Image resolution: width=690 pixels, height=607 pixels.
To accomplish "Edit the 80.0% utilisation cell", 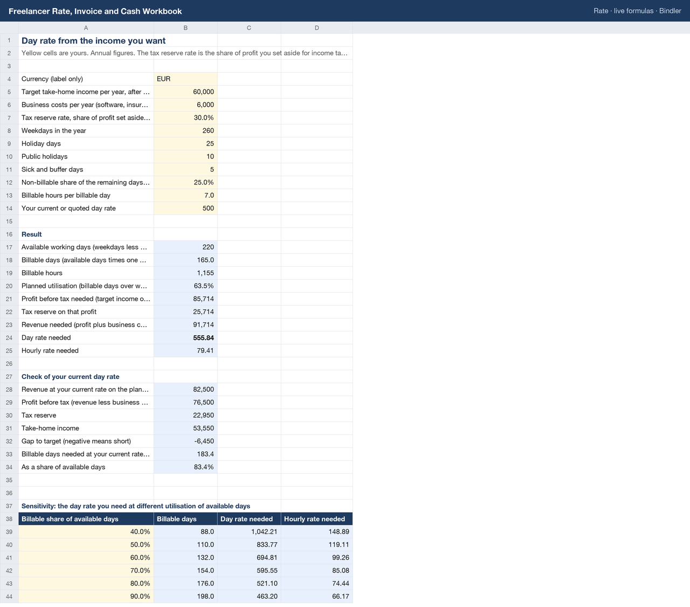I will click(x=86, y=583).
